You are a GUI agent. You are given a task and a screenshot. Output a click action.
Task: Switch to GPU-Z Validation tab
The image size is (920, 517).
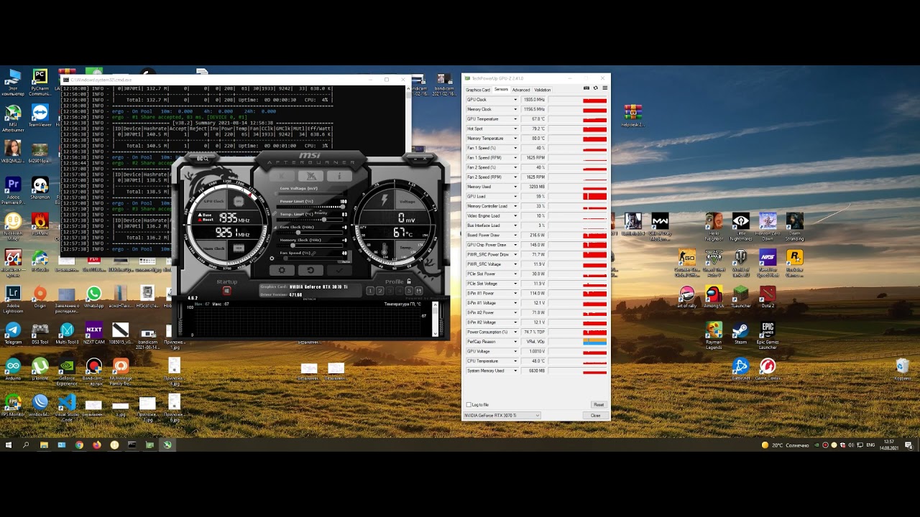pyautogui.click(x=543, y=90)
